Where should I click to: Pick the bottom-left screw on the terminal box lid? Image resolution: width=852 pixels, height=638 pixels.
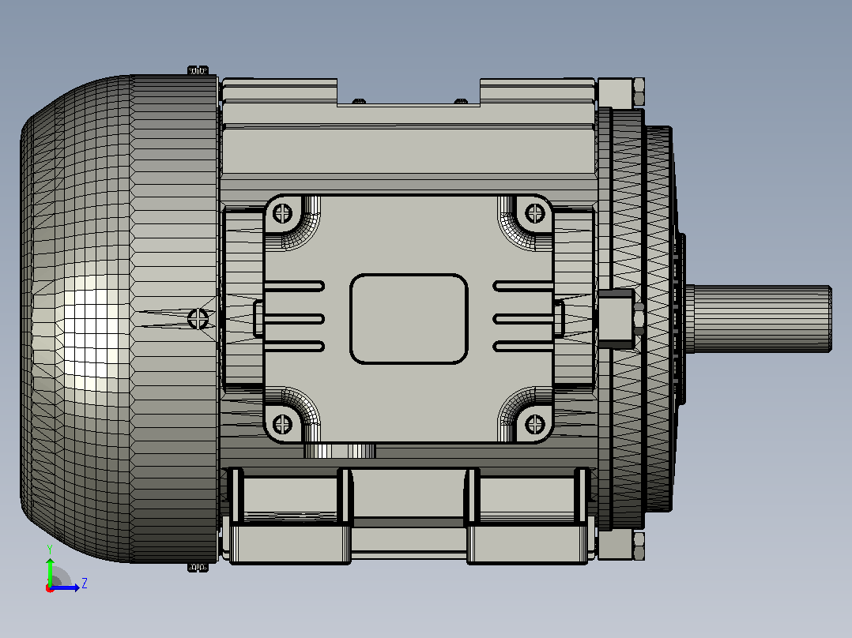282,424
